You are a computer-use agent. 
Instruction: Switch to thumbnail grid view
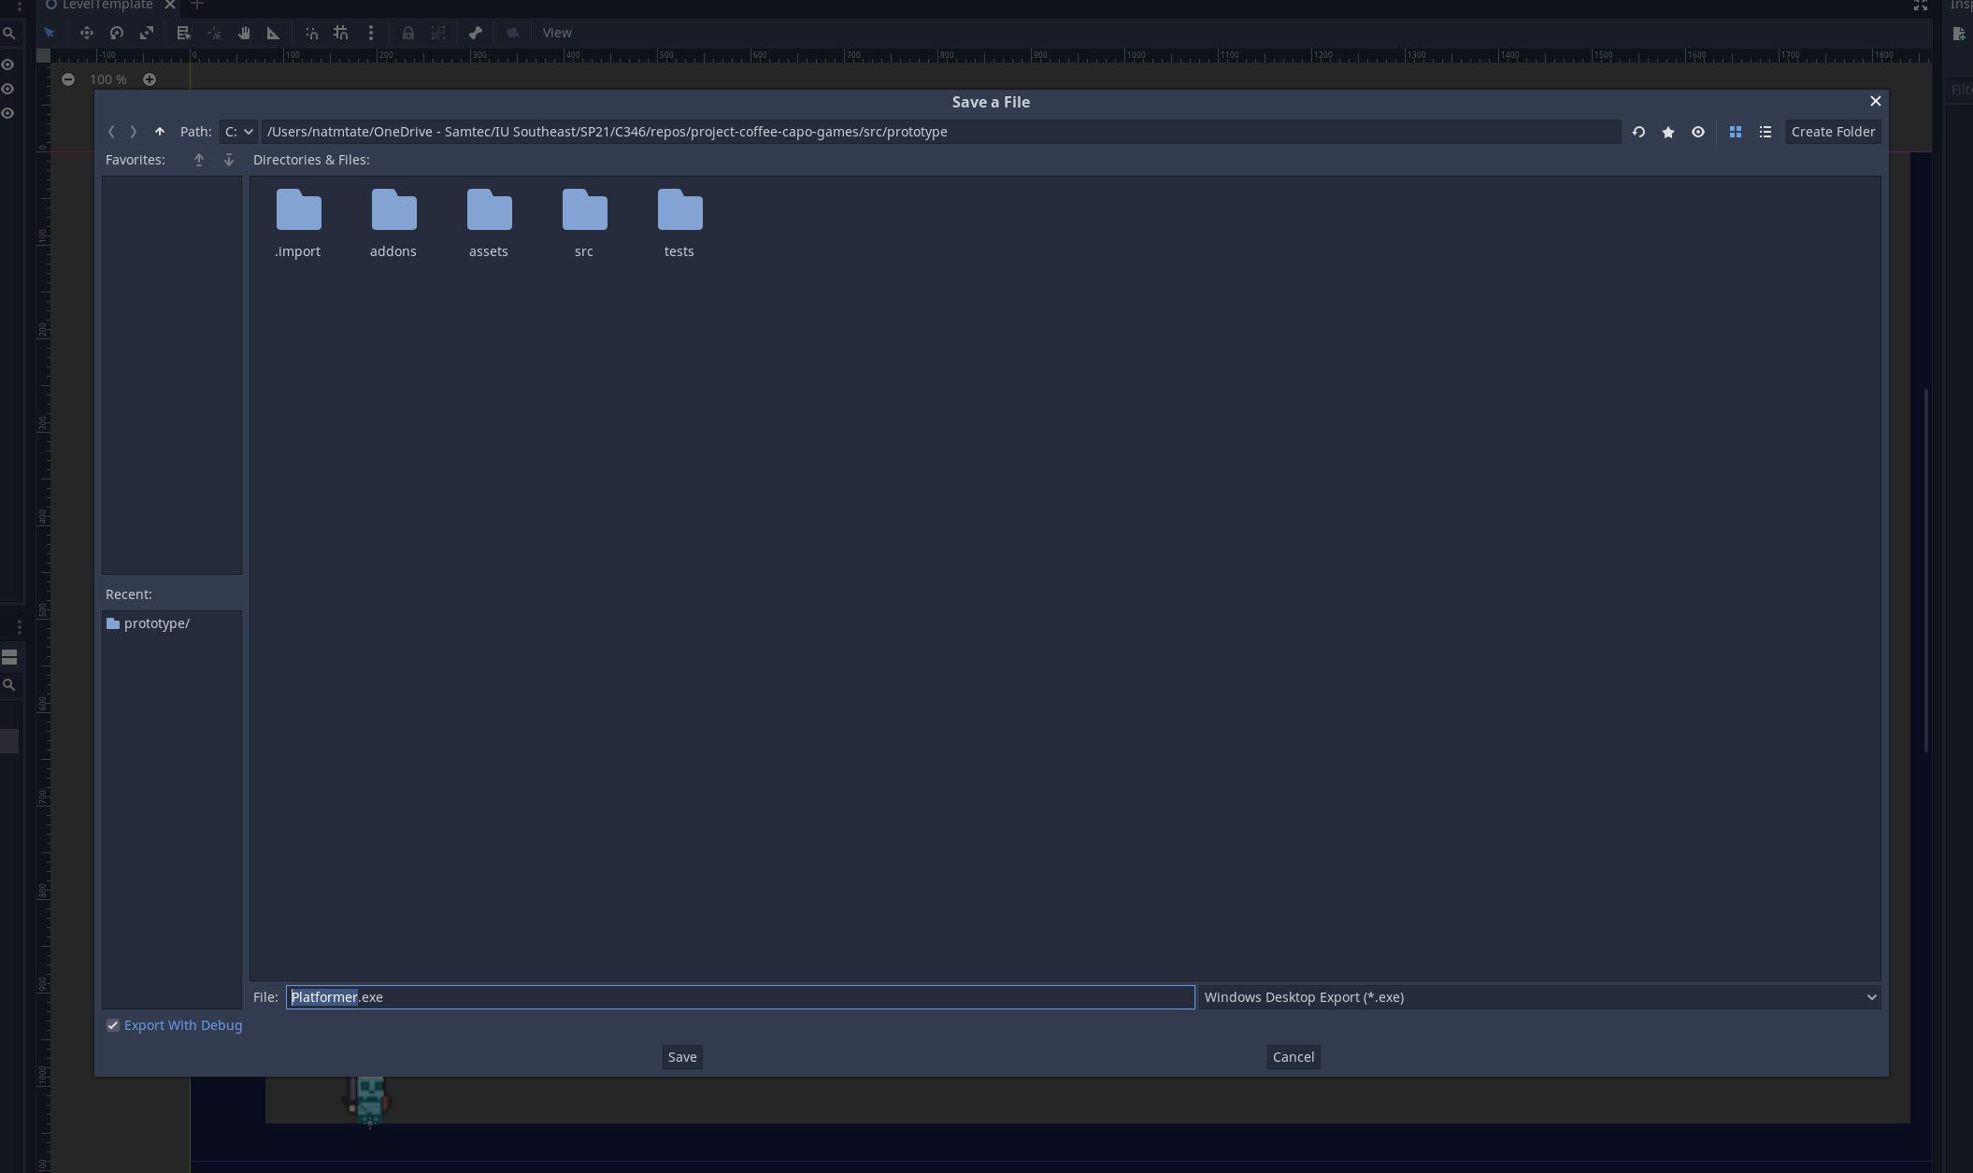click(1736, 132)
